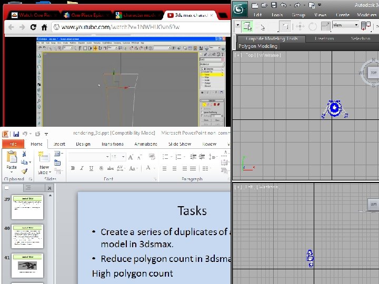Pick the Select and Move tool
The image size is (379, 284).
coord(300,26)
